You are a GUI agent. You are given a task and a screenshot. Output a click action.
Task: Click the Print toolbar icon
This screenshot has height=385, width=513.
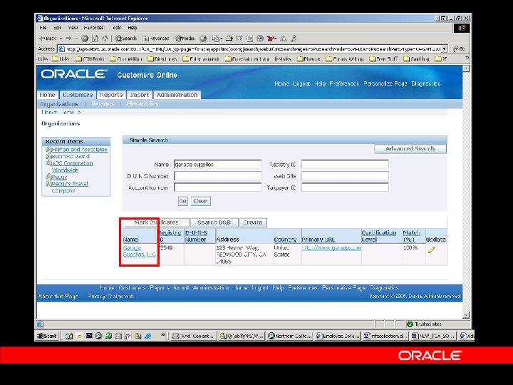click(229, 38)
